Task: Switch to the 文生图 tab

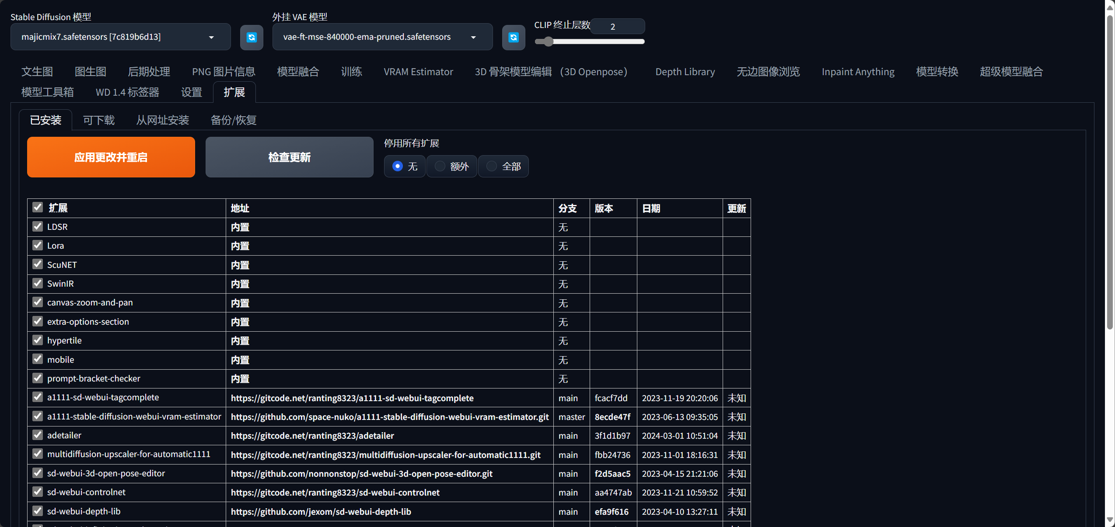Action: (x=37, y=72)
